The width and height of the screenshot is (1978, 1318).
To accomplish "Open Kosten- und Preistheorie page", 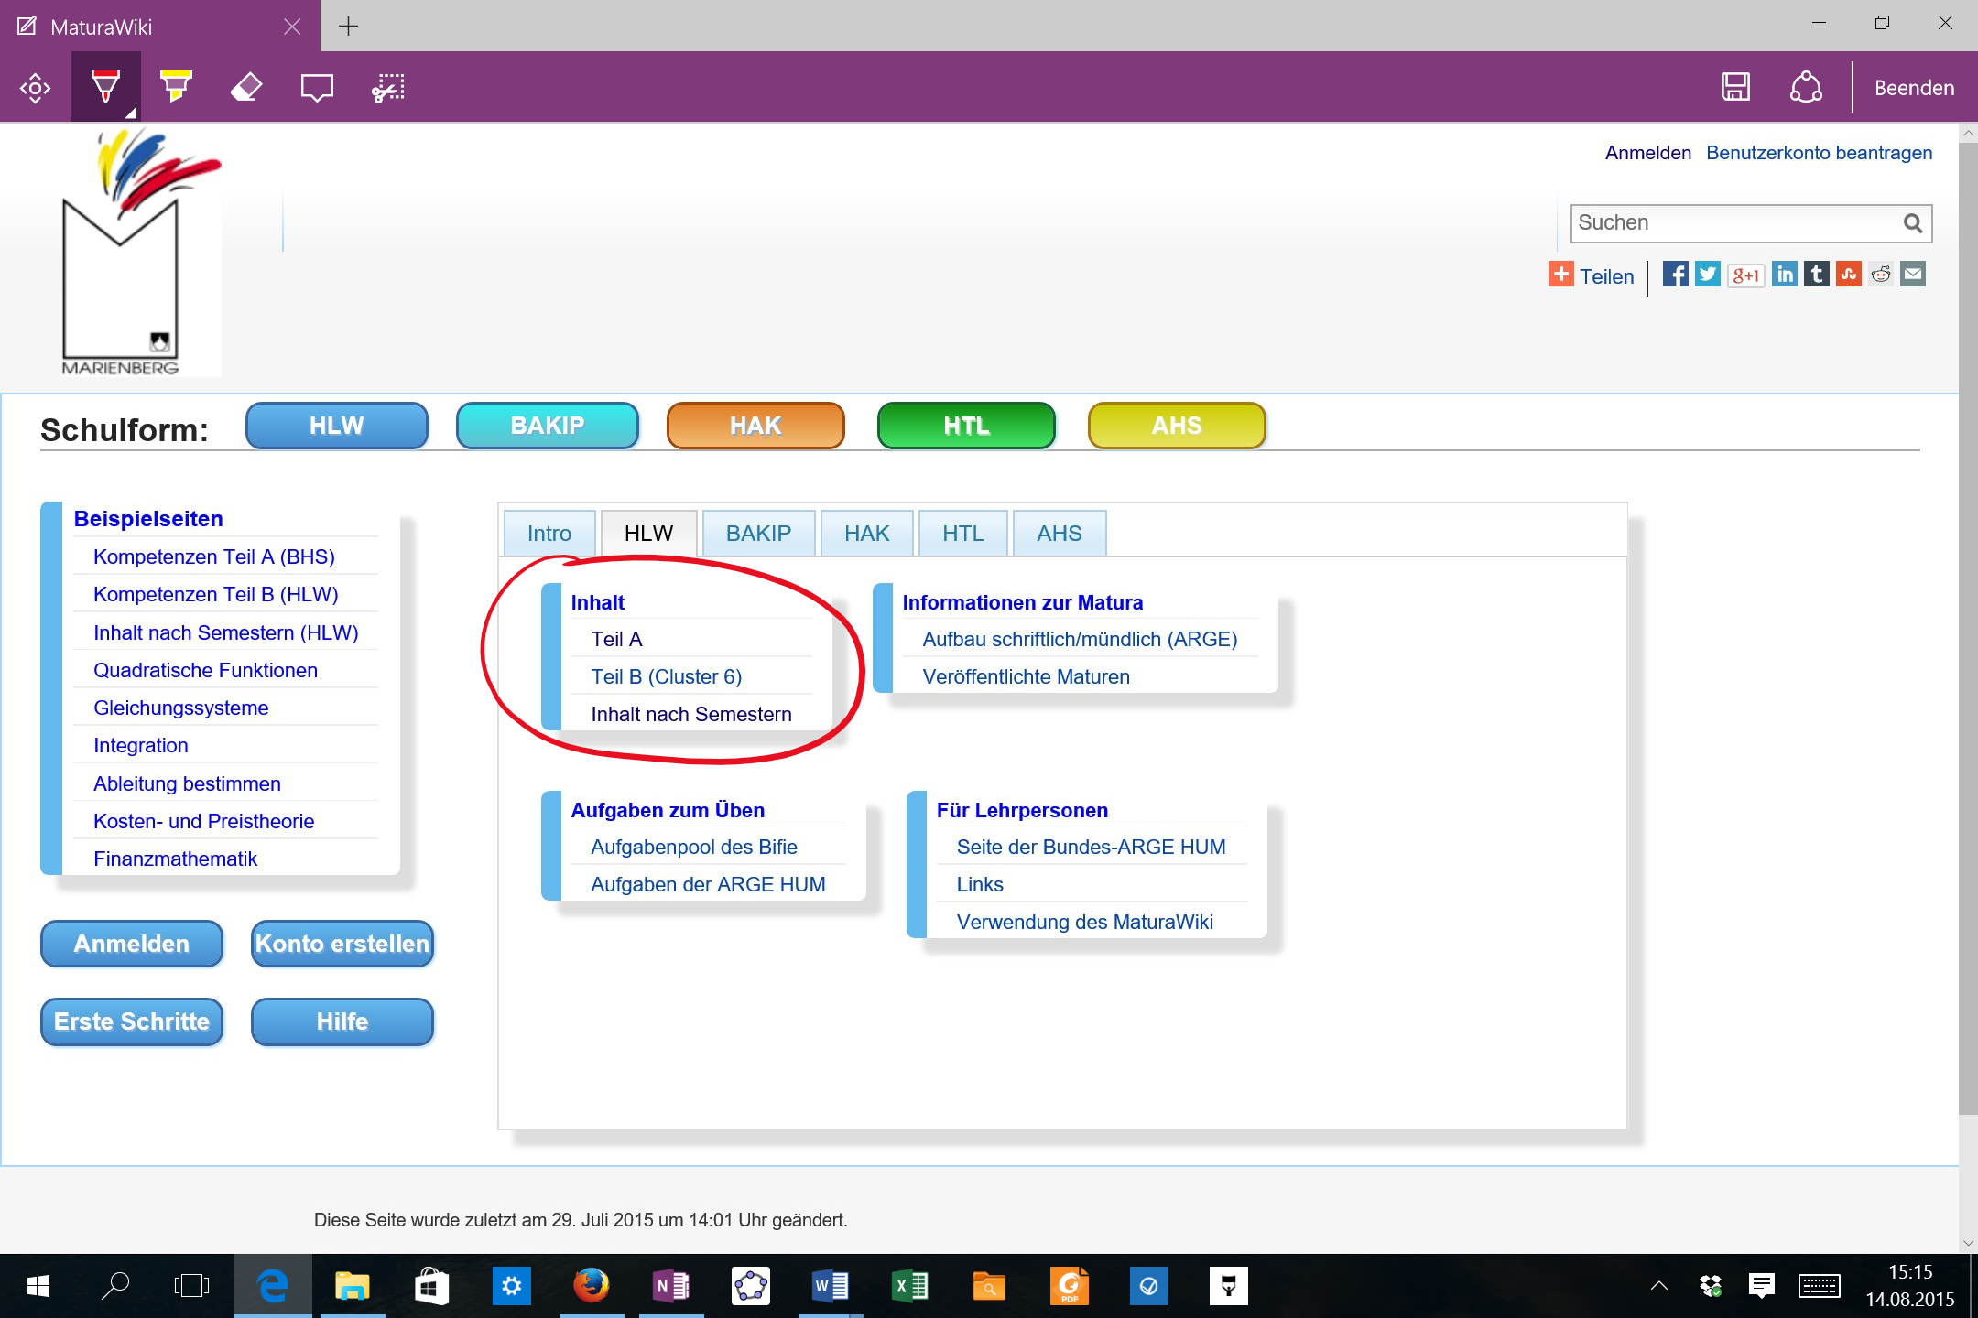I will click(x=203, y=821).
